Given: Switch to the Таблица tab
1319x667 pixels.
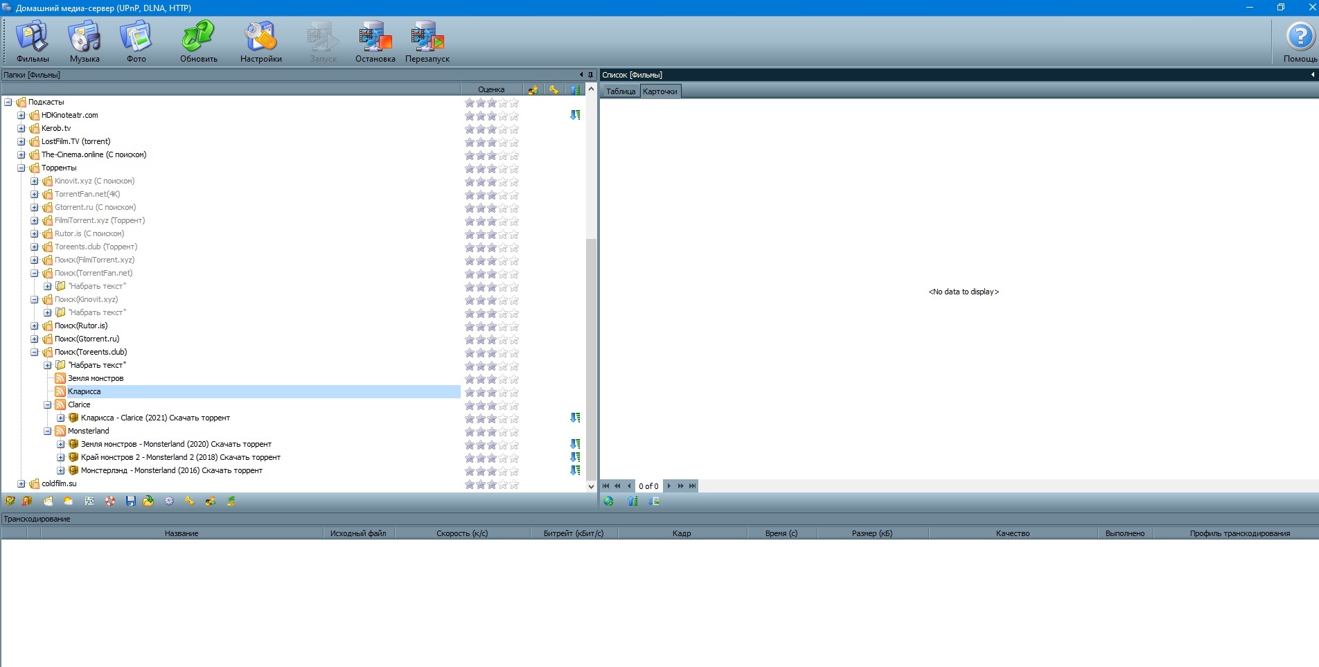Looking at the screenshot, I should 620,91.
